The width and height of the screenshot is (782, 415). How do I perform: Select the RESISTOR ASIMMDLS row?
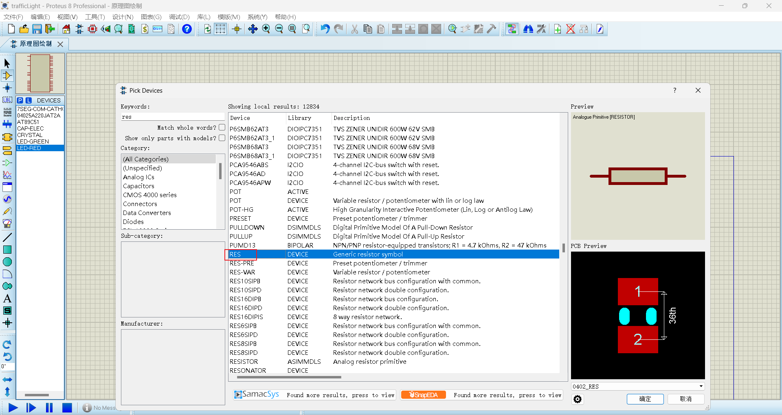[x=394, y=361]
